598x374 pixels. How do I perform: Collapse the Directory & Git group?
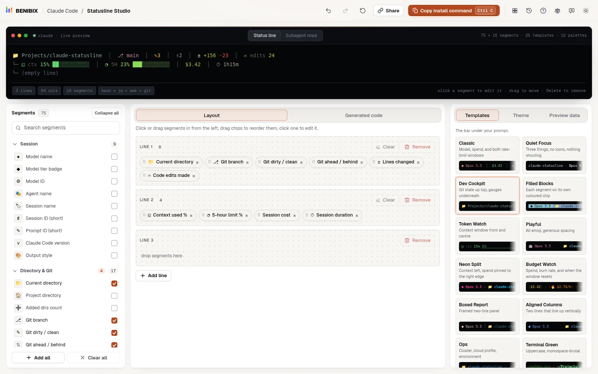[x=15, y=271]
